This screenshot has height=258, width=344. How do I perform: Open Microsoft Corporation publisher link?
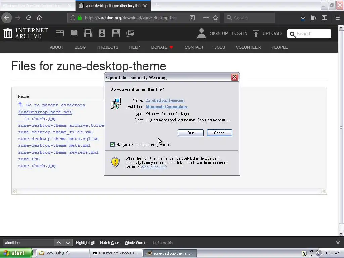coord(167,107)
